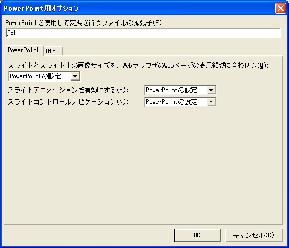Click the file extension input field
Image resolution: width=289 pixels, height=248 pixels.
(143, 33)
